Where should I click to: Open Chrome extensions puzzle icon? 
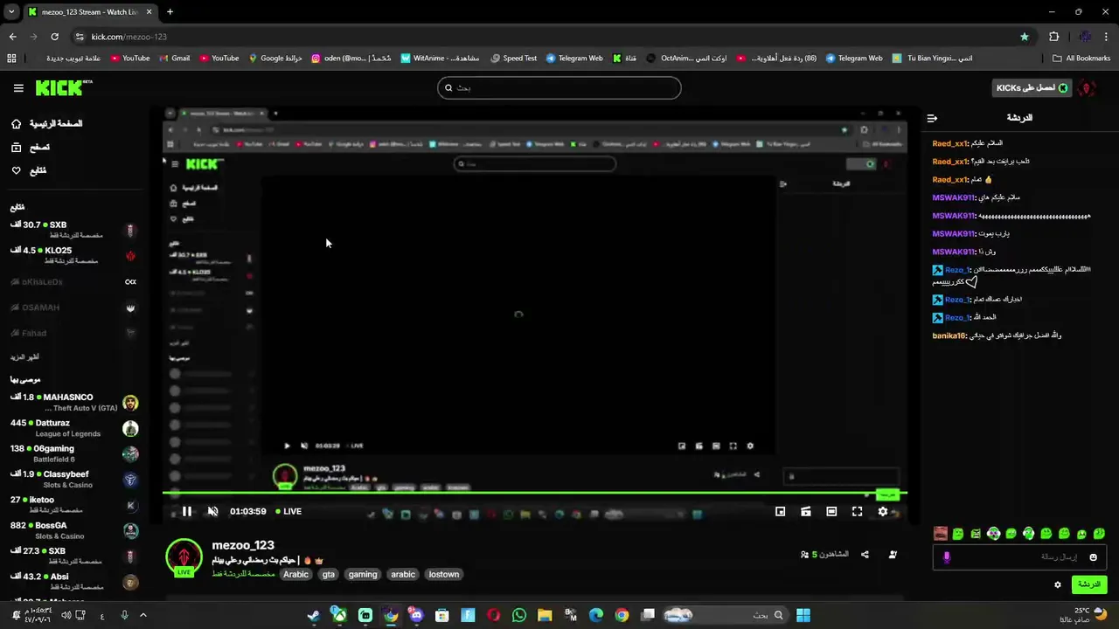tap(1053, 37)
